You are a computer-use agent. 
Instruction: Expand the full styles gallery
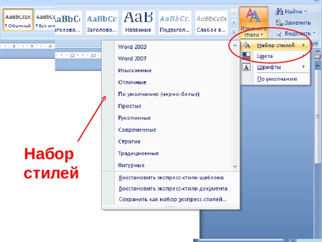[x=234, y=31]
